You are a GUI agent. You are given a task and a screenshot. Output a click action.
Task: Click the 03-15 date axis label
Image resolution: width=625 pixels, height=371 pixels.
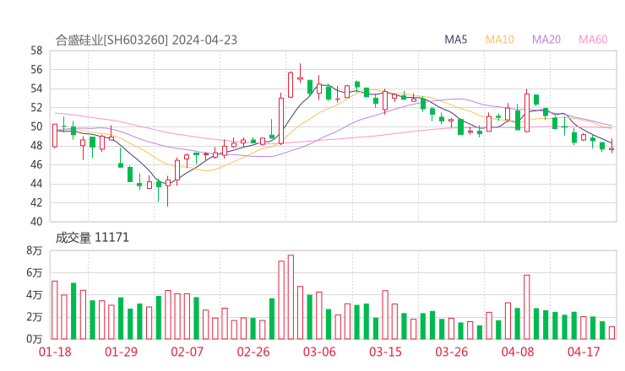(385, 352)
